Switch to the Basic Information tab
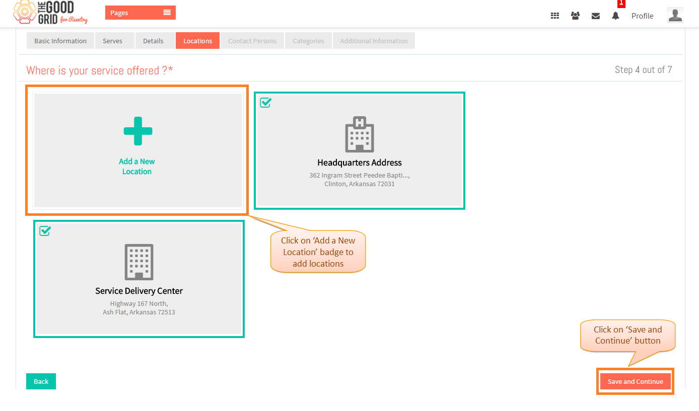Image resolution: width=699 pixels, height=411 pixels. [60, 41]
